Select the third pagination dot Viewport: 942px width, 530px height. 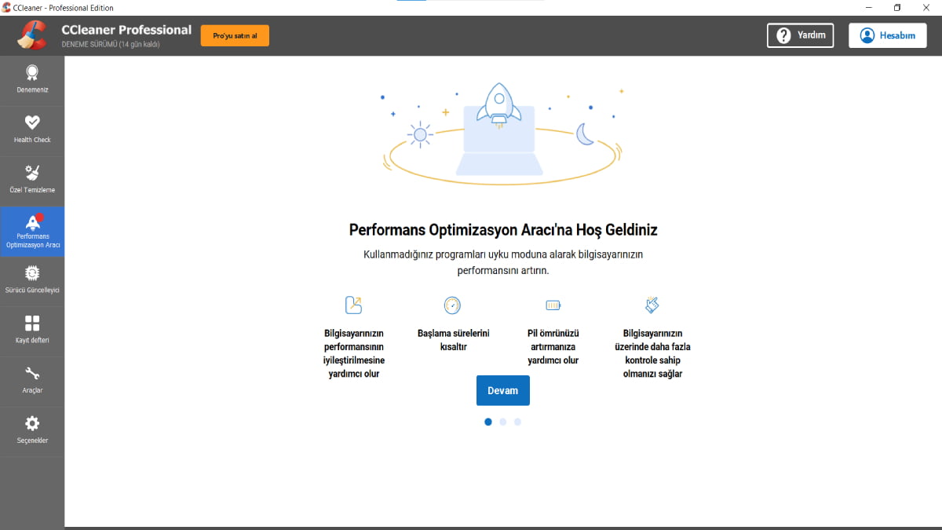tap(517, 422)
